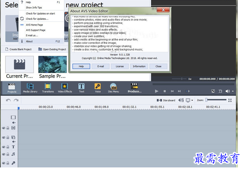Jump to previous frame
The image size is (243, 171).
coord(172,91)
